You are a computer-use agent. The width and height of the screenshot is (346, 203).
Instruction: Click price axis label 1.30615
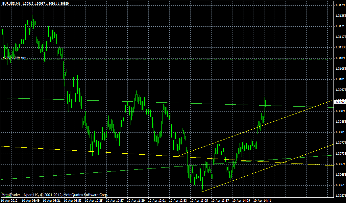(x=340, y=185)
